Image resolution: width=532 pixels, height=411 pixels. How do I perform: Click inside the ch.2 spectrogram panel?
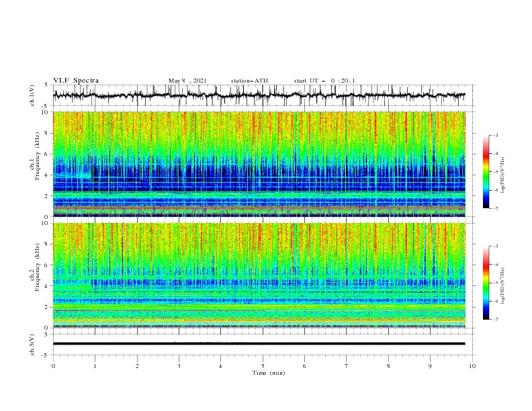[x=259, y=275]
